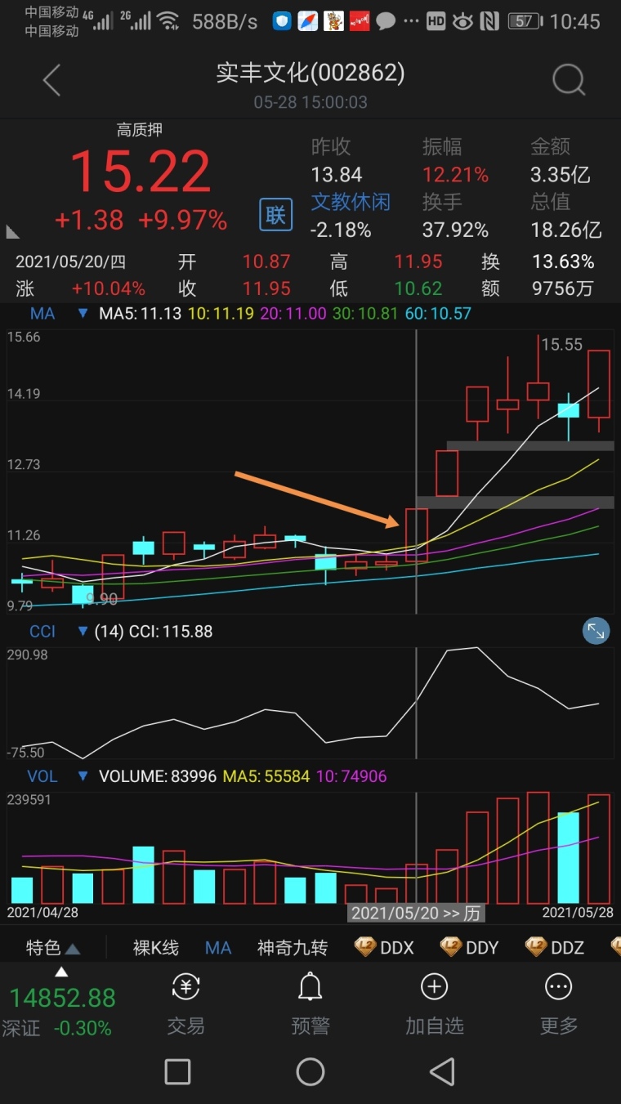Image resolution: width=621 pixels, height=1104 pixels.
Task: Expand CCI indicator to fullscreen
Action: tap(596, 631)
